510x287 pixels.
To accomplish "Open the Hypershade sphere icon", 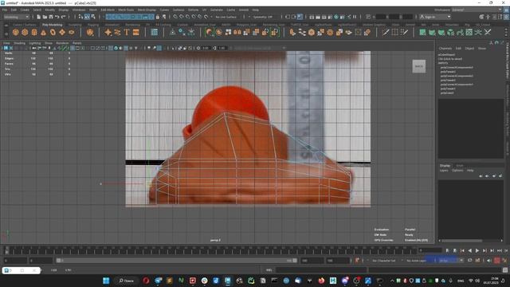I will [x=336, y=17].
